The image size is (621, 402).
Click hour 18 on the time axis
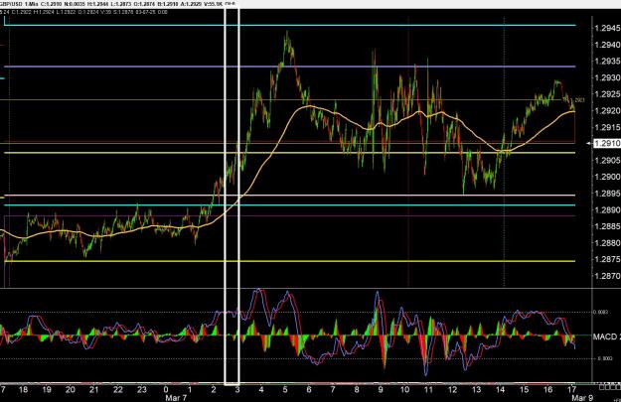pos(23,389)
